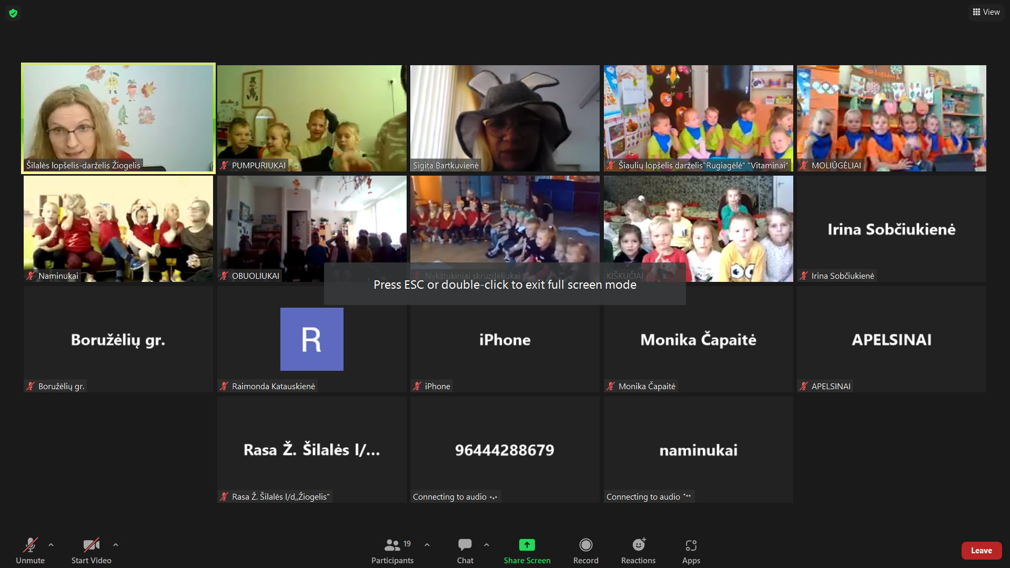Open the Chat panel

coord(465,550)
